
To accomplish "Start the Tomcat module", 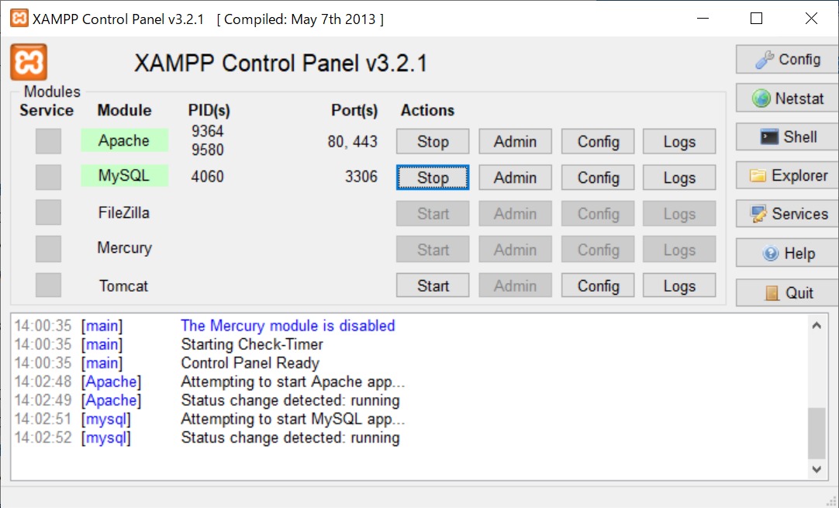I will tap(433, 286).
